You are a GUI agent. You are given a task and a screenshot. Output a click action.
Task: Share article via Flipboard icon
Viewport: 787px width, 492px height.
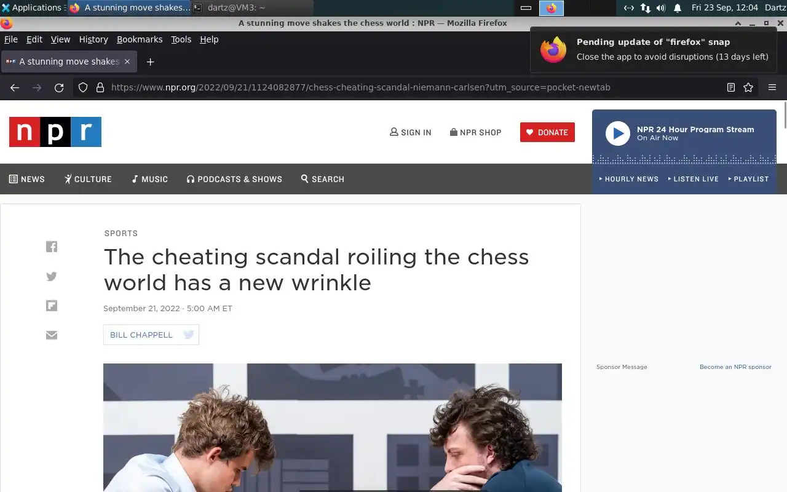point(52,306)
